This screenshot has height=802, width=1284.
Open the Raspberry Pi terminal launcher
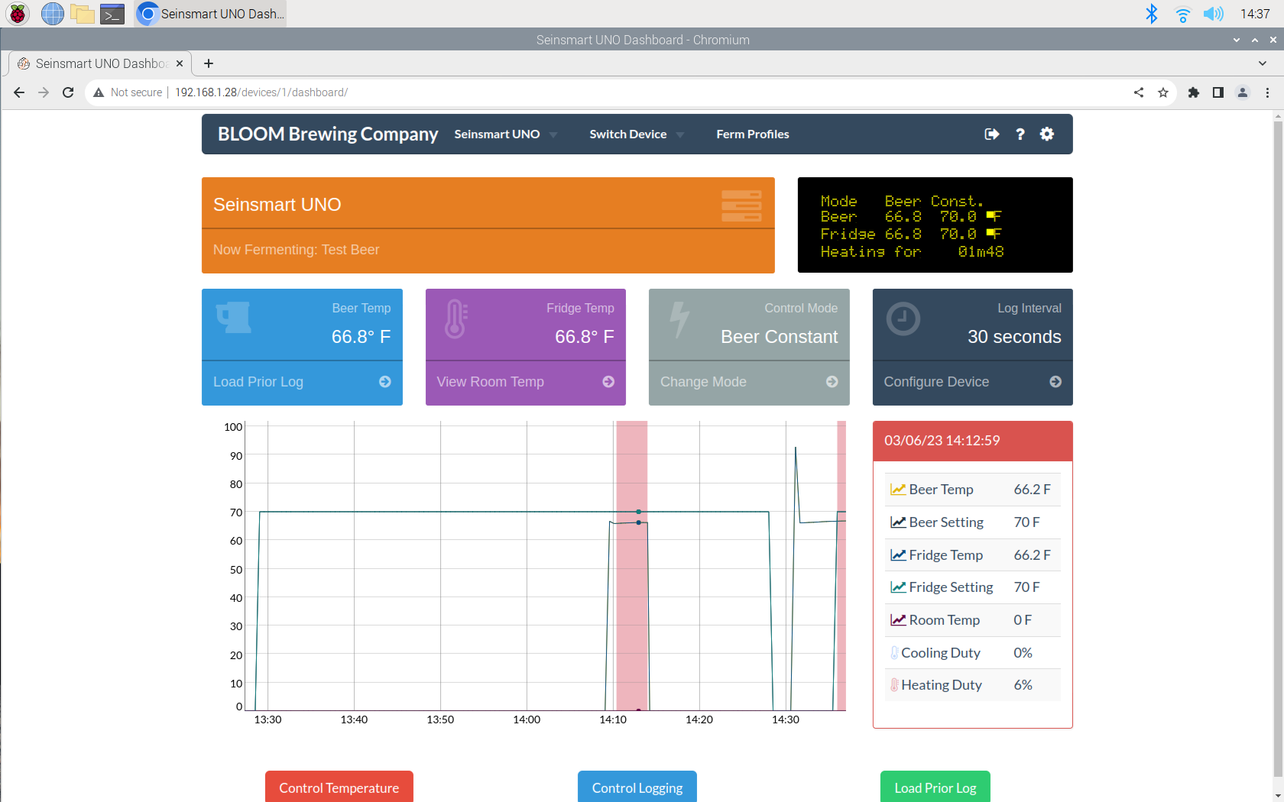click(x=112, y=14)
